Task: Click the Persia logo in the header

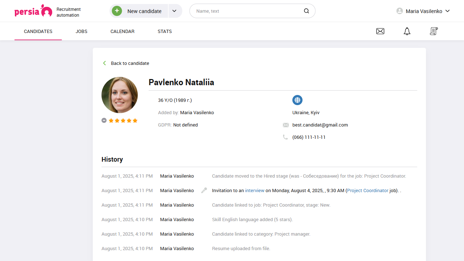Action: [x=33, y=11]
